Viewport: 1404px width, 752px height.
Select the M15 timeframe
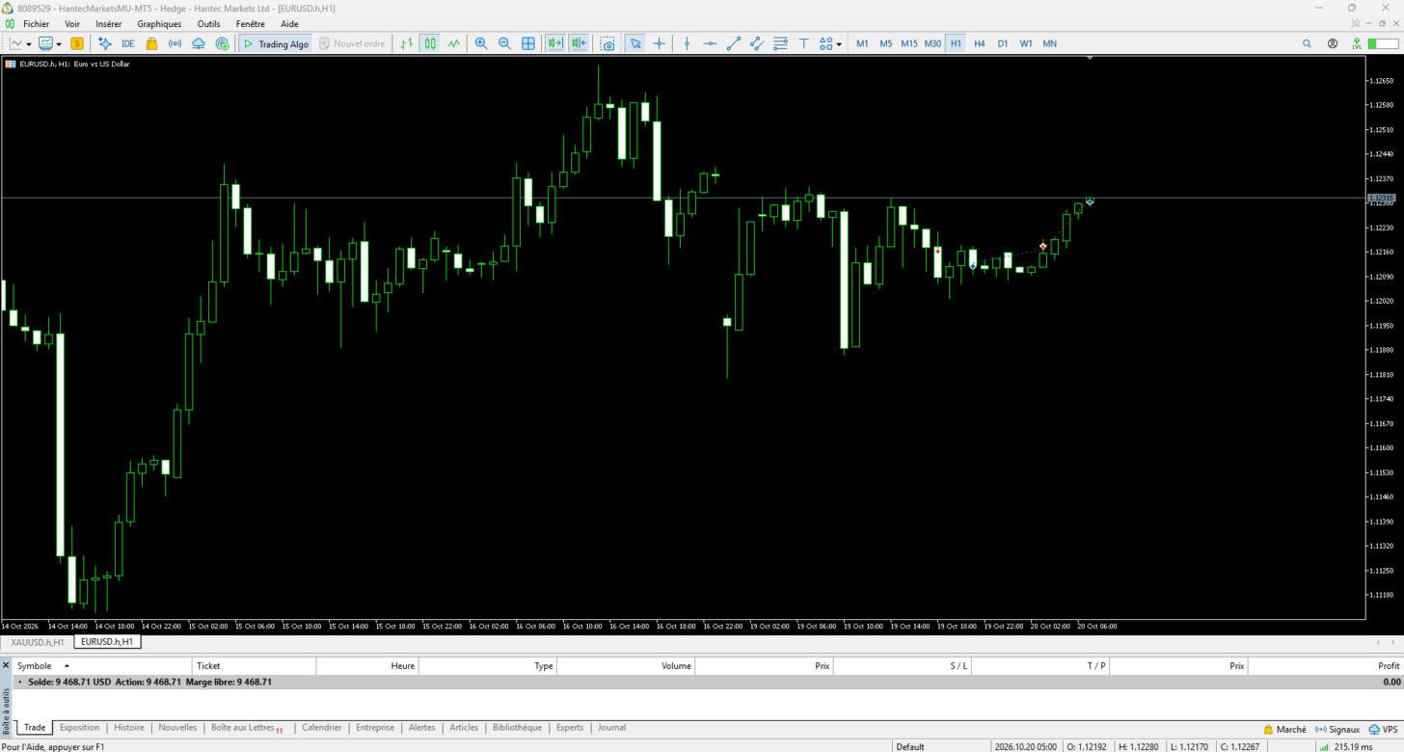pyautogui.click(x=909, y=43)
